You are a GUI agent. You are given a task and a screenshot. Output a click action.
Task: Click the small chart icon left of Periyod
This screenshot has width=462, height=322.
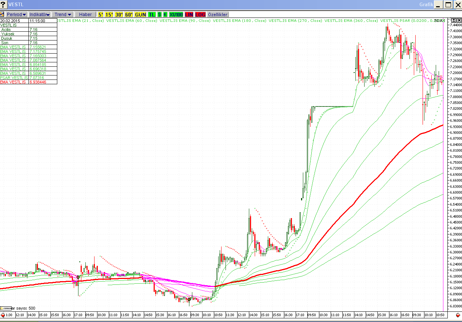click(2, 15)
